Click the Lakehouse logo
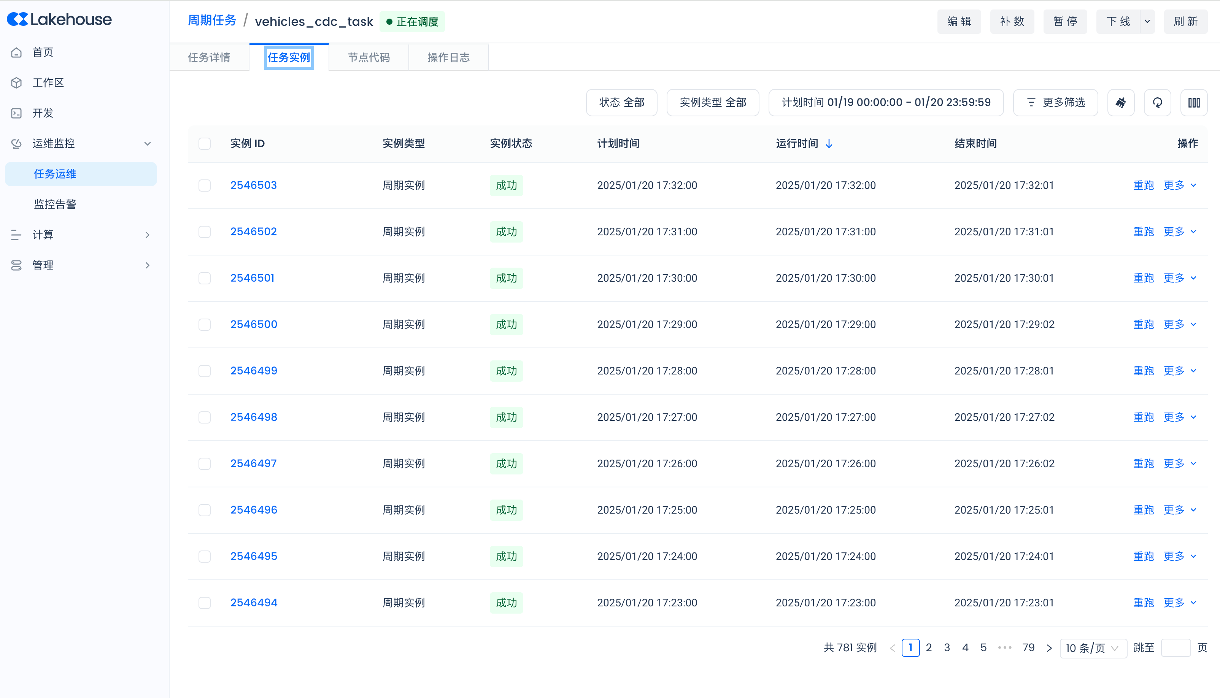This screenshot has width=1220, height=698. (x=59, y=19)
